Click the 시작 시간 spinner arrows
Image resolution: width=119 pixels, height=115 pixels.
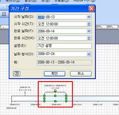pyautogui.click(x=89, y=24)
